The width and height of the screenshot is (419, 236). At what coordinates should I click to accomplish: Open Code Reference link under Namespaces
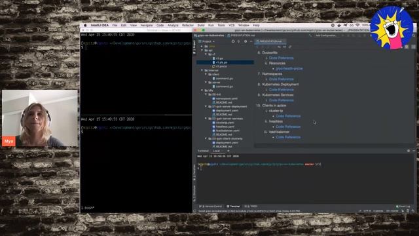pos(281,79)
